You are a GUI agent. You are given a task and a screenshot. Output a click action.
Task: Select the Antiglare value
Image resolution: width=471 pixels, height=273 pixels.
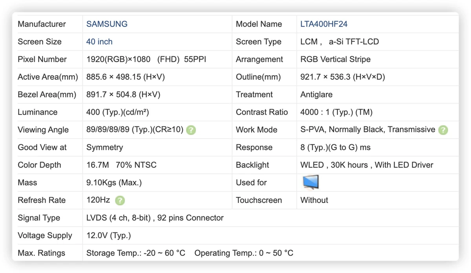316,94
